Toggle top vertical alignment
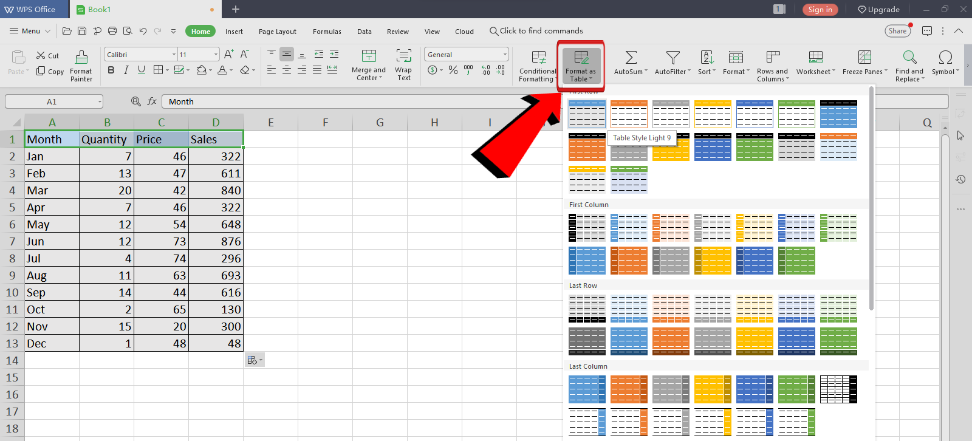The image size is (972, 441). coord(272,54)
